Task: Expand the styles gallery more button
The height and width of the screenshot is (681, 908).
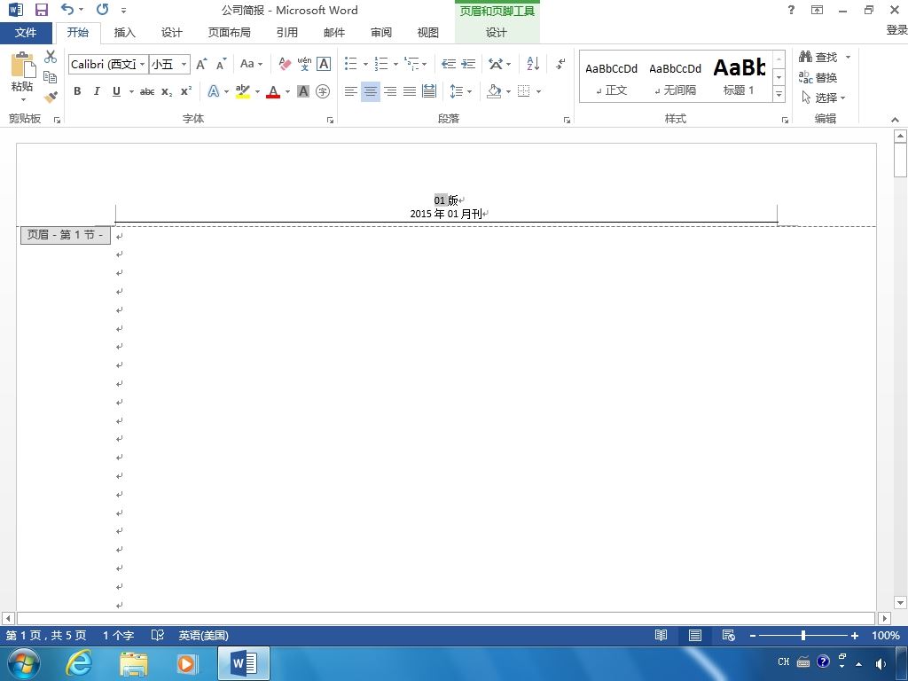Action: click(x=779, y=94)
